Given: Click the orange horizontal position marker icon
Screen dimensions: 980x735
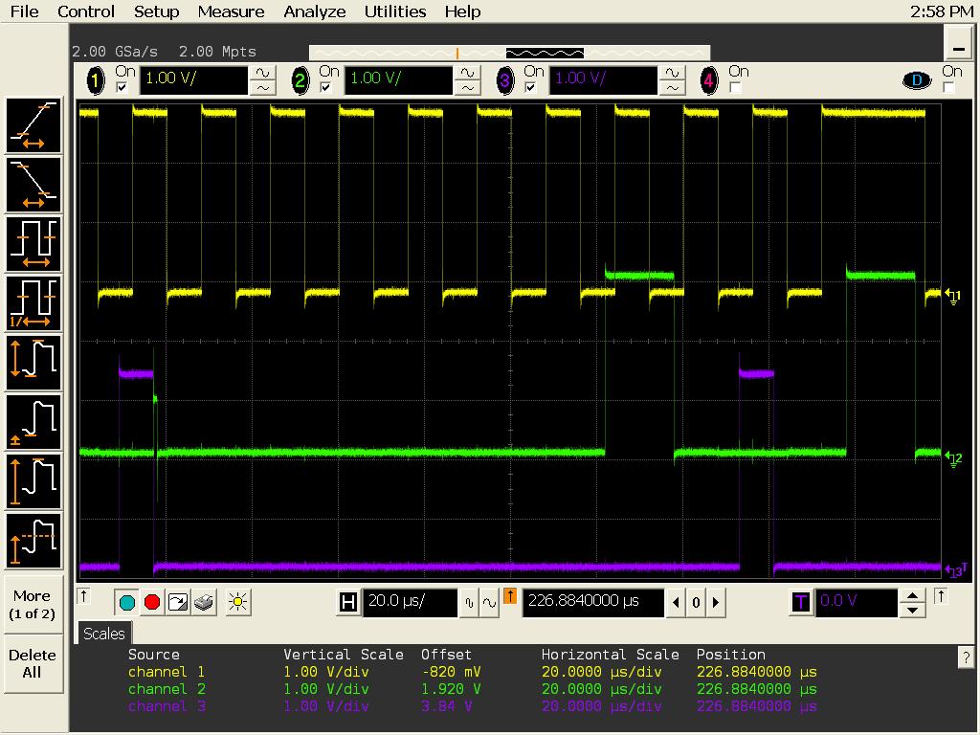Looking at the screenshot, I should 510,596.
